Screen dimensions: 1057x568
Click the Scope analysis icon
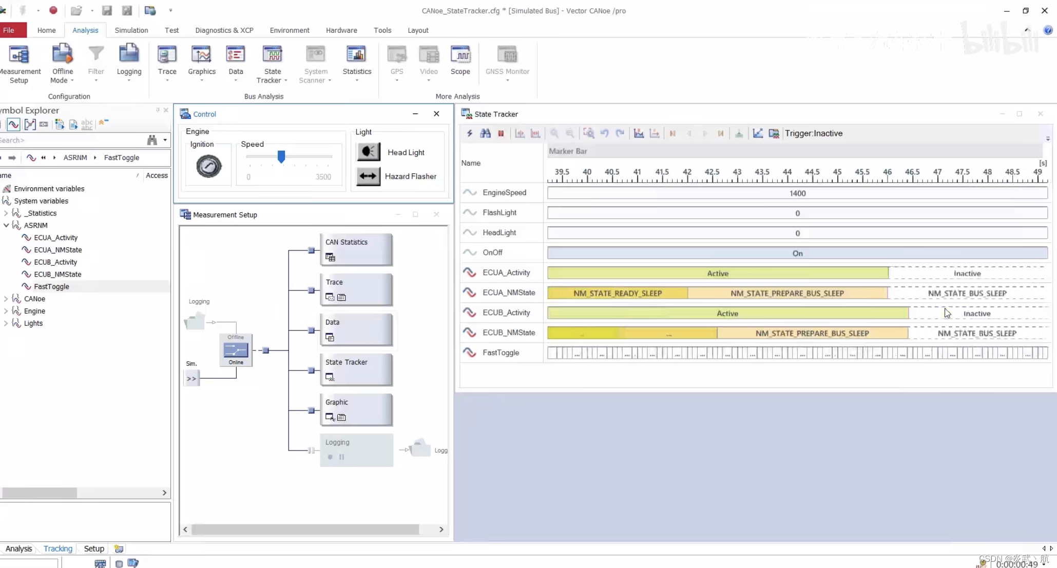(460, 55)
